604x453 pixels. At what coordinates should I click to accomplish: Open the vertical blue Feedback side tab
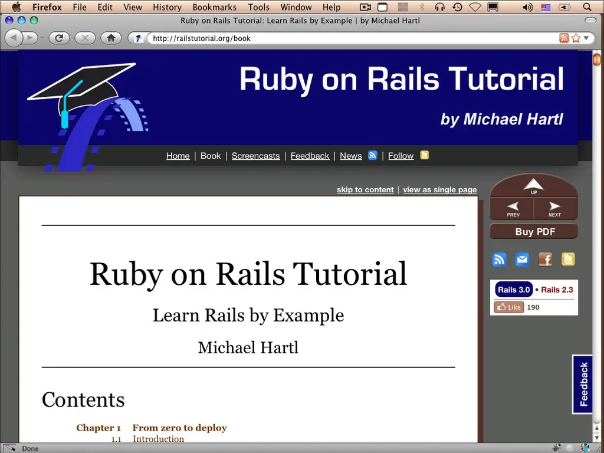(582, 384)
